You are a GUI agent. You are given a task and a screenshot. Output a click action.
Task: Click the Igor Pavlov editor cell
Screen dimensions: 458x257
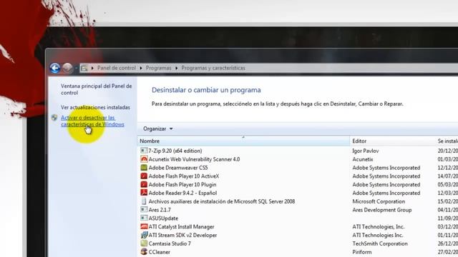[x=366, y=151]
